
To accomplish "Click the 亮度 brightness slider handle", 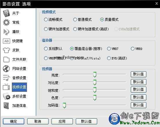I will point(95,74).
